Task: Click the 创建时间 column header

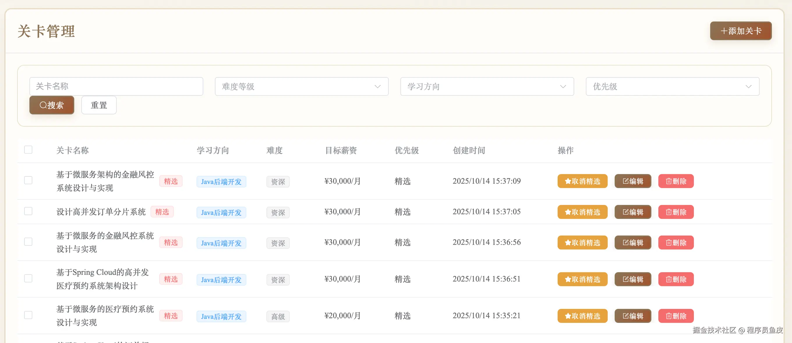Action: click(x=469, y=150)
